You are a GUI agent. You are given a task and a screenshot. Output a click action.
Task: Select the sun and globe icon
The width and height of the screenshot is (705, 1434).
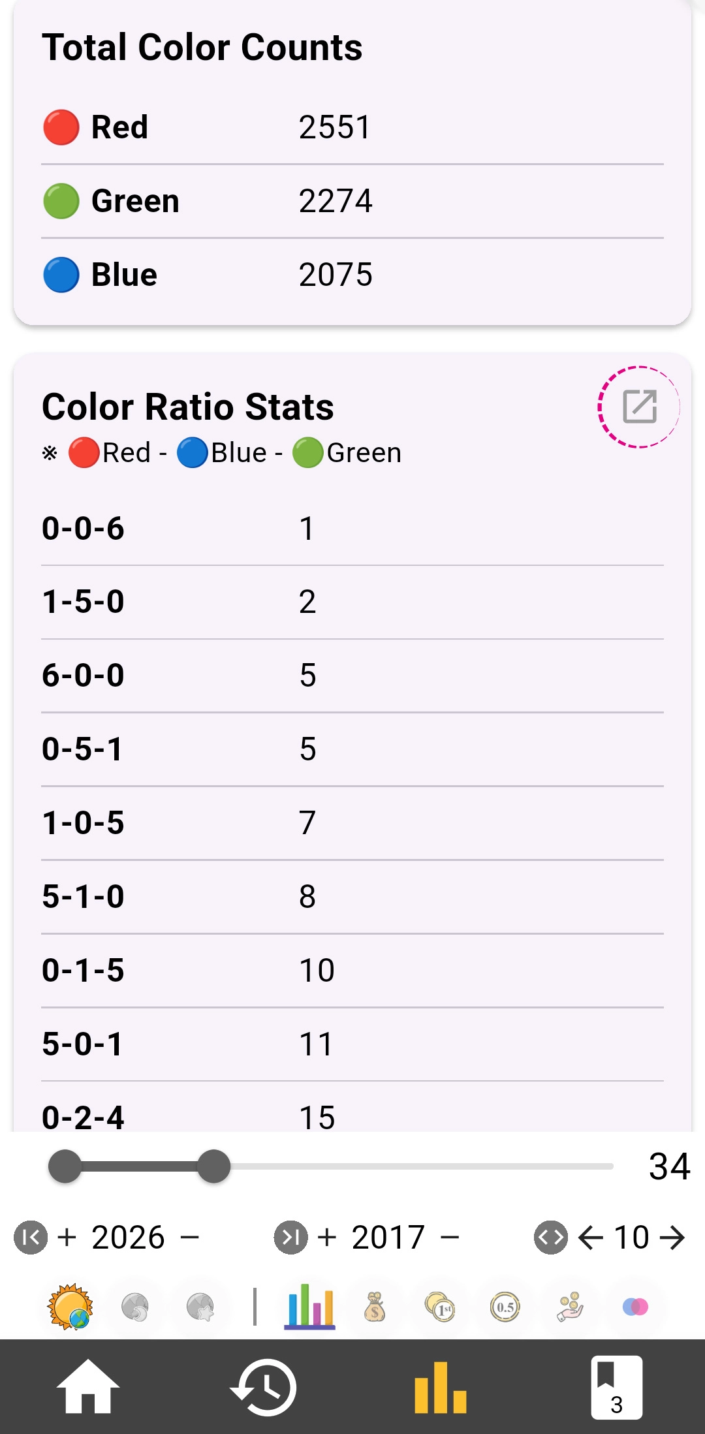point(70,1307)
